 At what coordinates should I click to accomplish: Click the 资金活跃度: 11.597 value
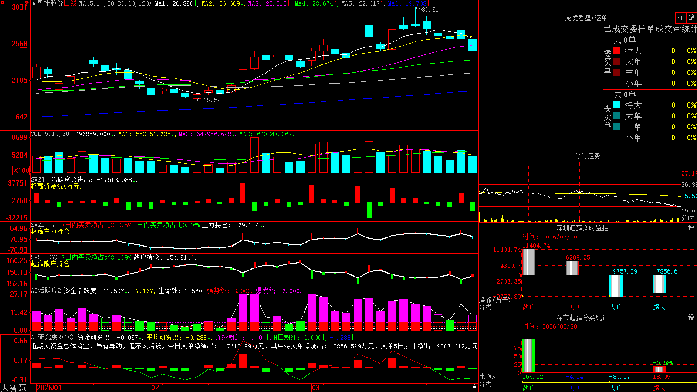(x=96, y=291)
